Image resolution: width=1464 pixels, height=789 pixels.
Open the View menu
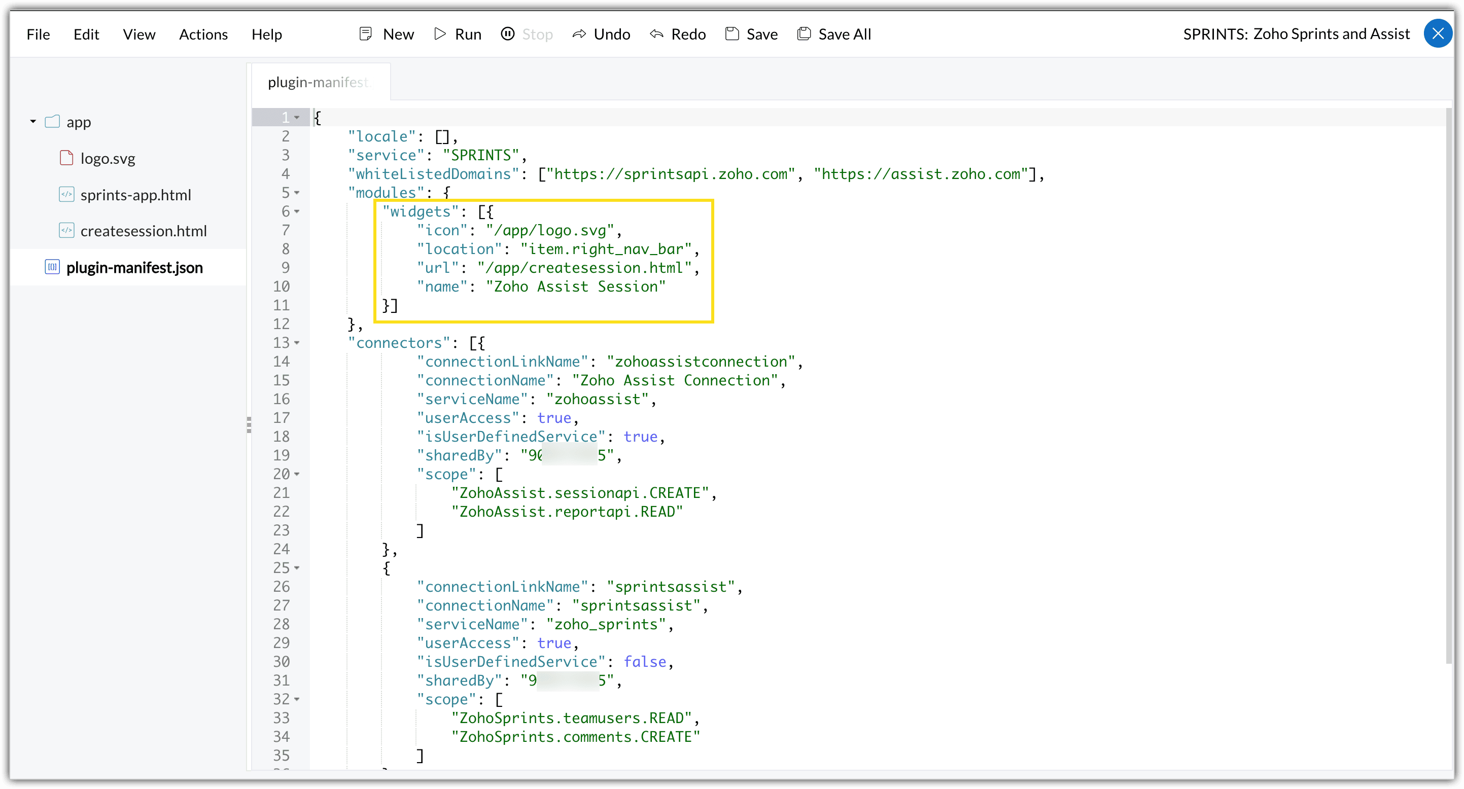(139, 34)
